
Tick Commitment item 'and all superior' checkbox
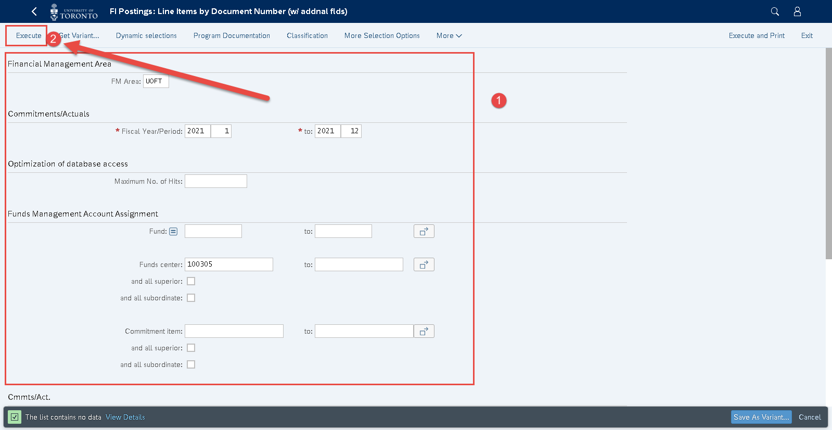pos(191,348)
